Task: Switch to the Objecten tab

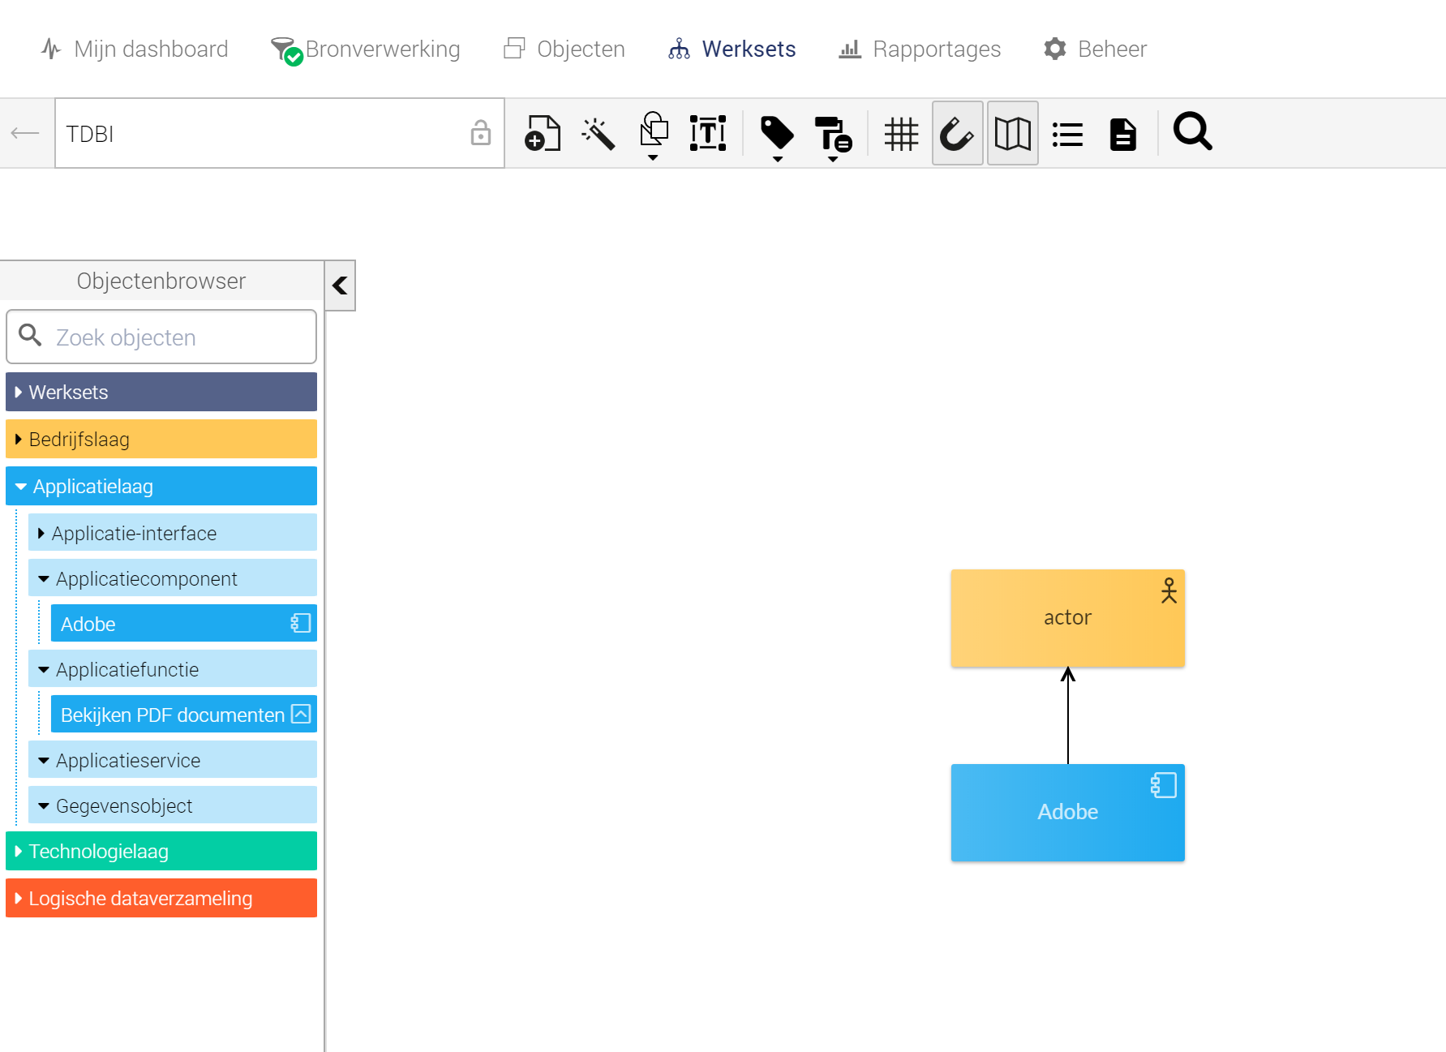Action: pyautogui.click(x=564, y=49)
